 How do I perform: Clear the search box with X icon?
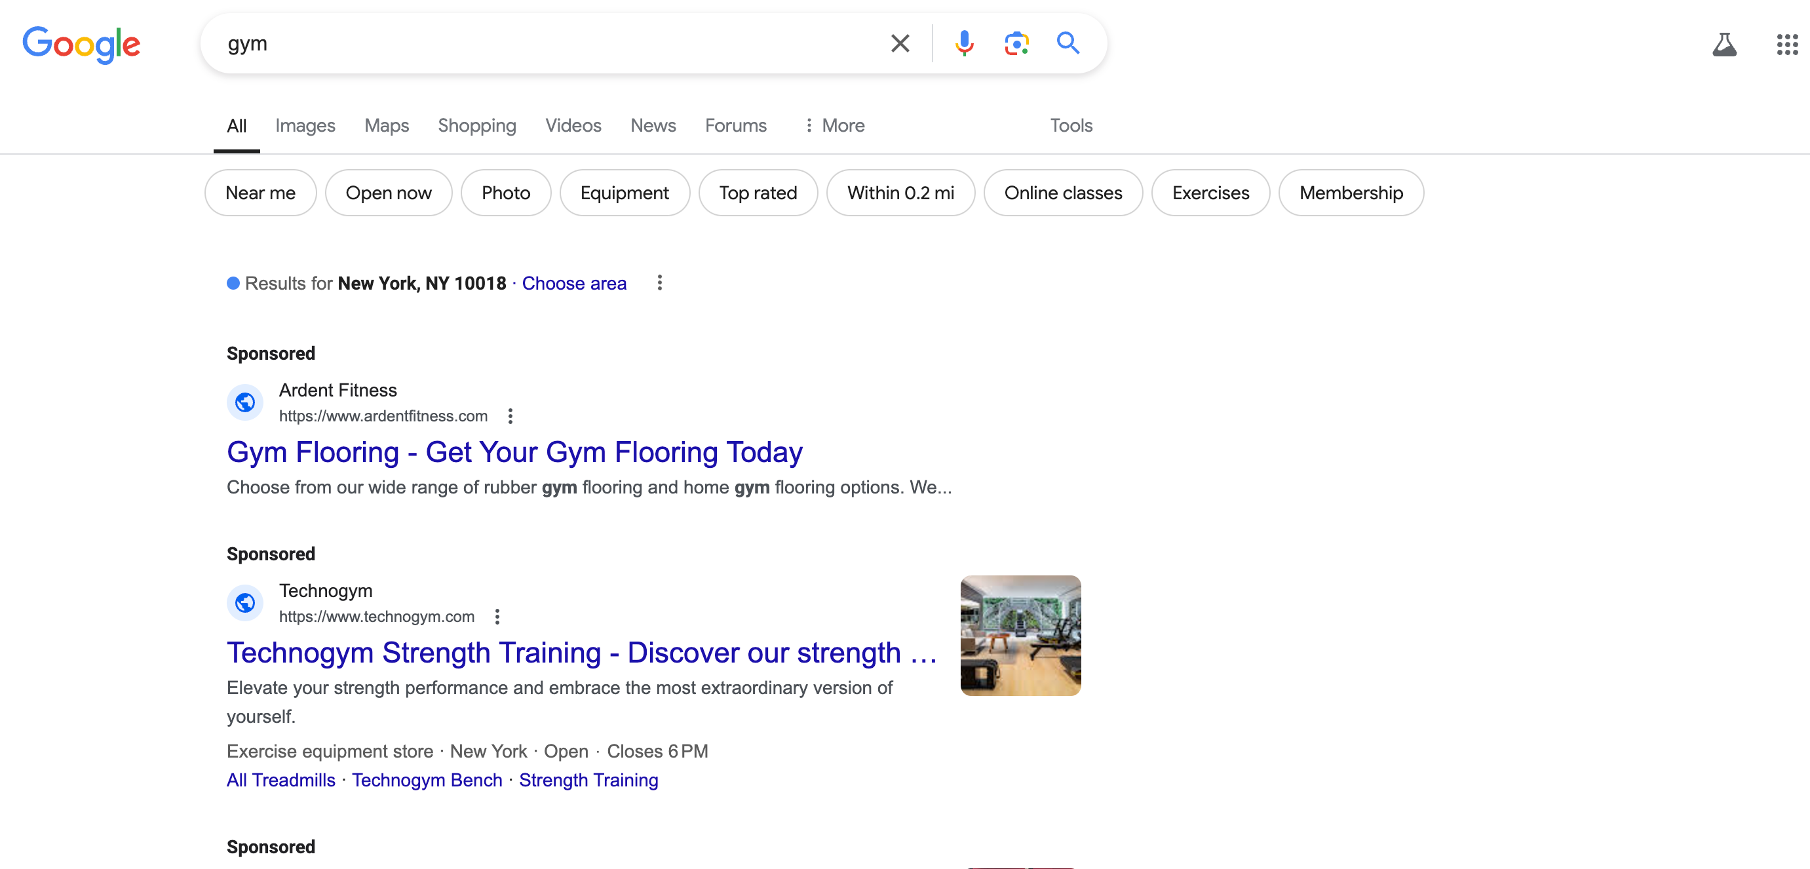(899, 43)
